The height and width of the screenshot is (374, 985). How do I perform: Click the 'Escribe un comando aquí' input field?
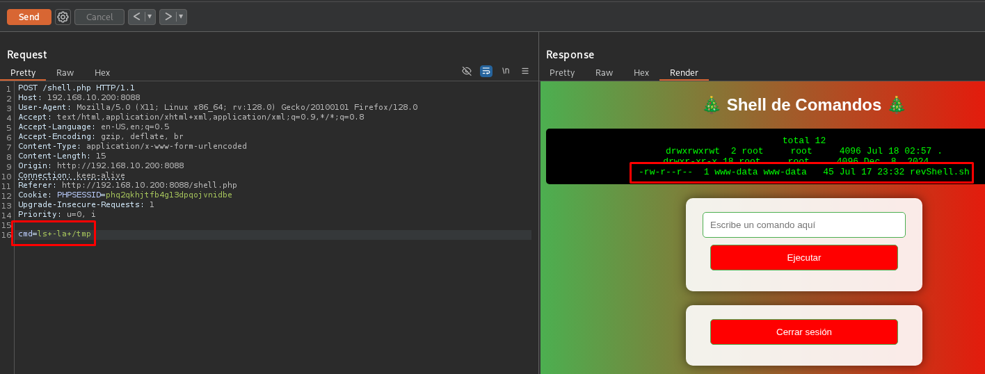[x=804, y=225]
